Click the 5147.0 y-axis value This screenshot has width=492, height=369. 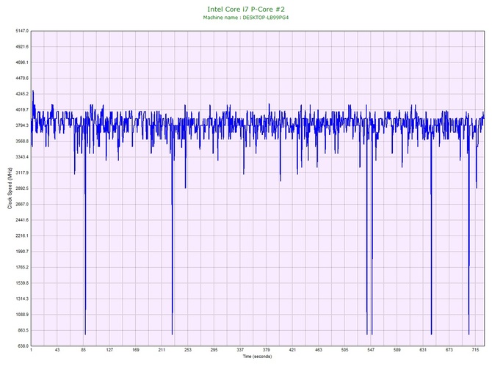(22, 31)
